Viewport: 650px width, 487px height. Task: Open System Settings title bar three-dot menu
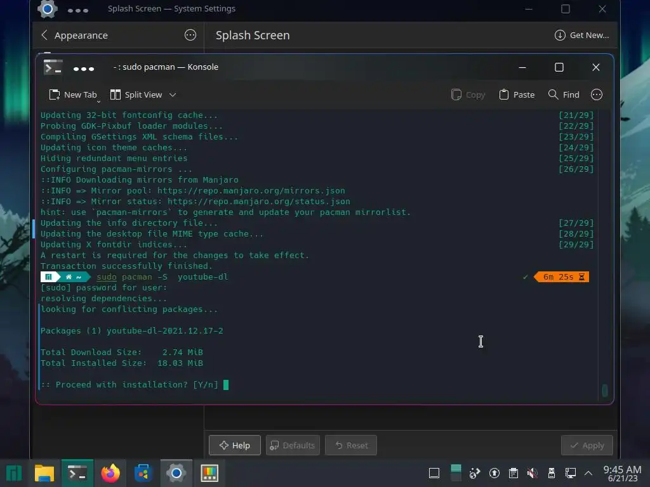[78, 10]
